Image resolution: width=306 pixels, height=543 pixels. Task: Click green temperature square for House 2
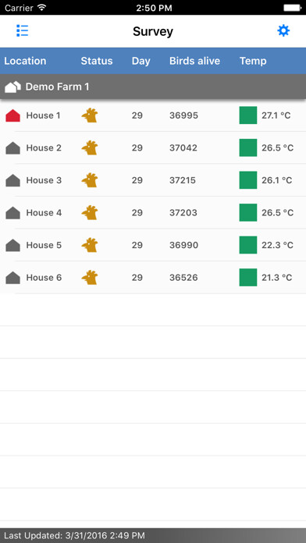(x=248, y=148)
